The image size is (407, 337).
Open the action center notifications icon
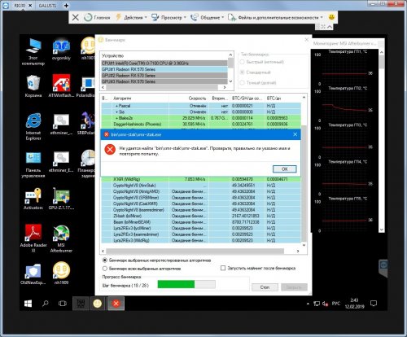pos(374,304)
